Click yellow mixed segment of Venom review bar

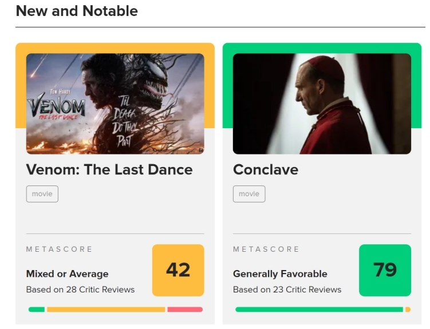click(x=106, y=310)
